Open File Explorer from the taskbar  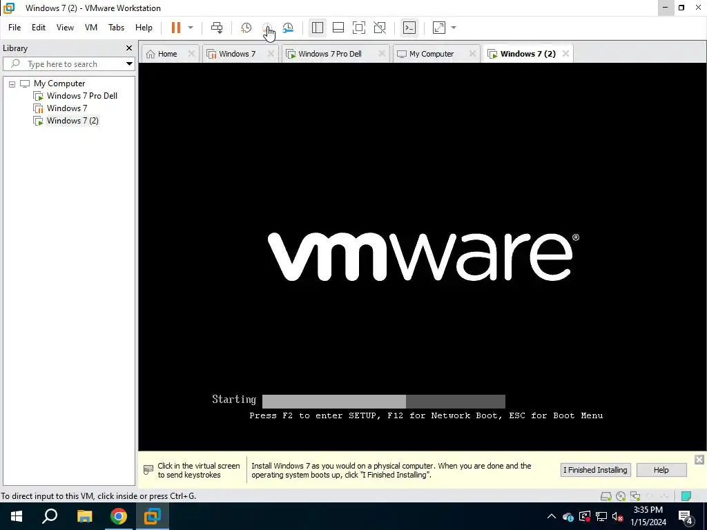84,516
